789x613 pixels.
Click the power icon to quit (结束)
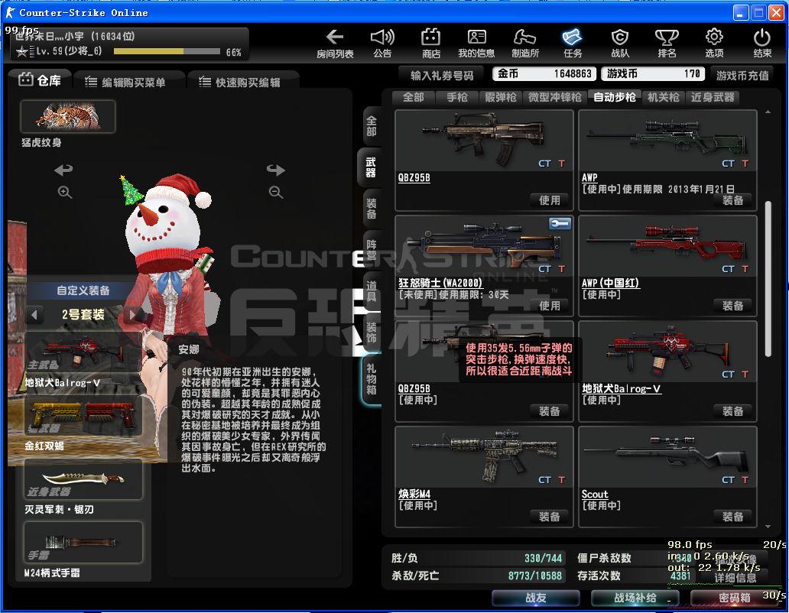tap(761, 44)
